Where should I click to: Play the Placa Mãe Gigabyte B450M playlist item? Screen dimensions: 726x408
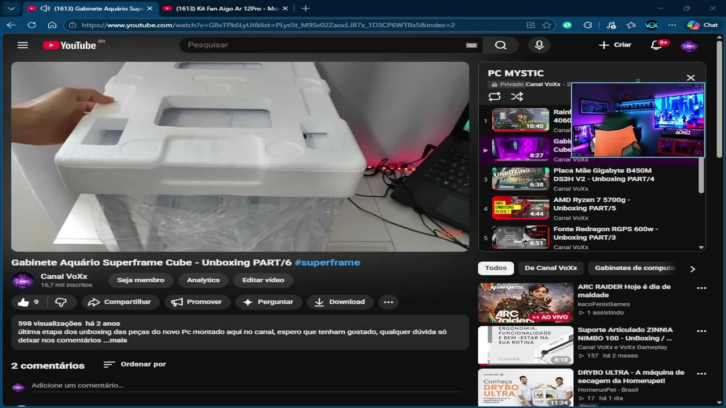590,178
